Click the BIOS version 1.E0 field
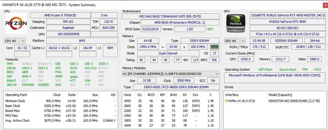This screenshot has width=328, height=130. pyautogui.click(x=190, y=29)
